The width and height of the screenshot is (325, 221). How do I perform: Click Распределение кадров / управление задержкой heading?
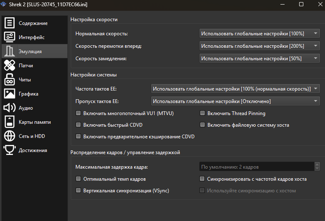click(x=125, y=152)
